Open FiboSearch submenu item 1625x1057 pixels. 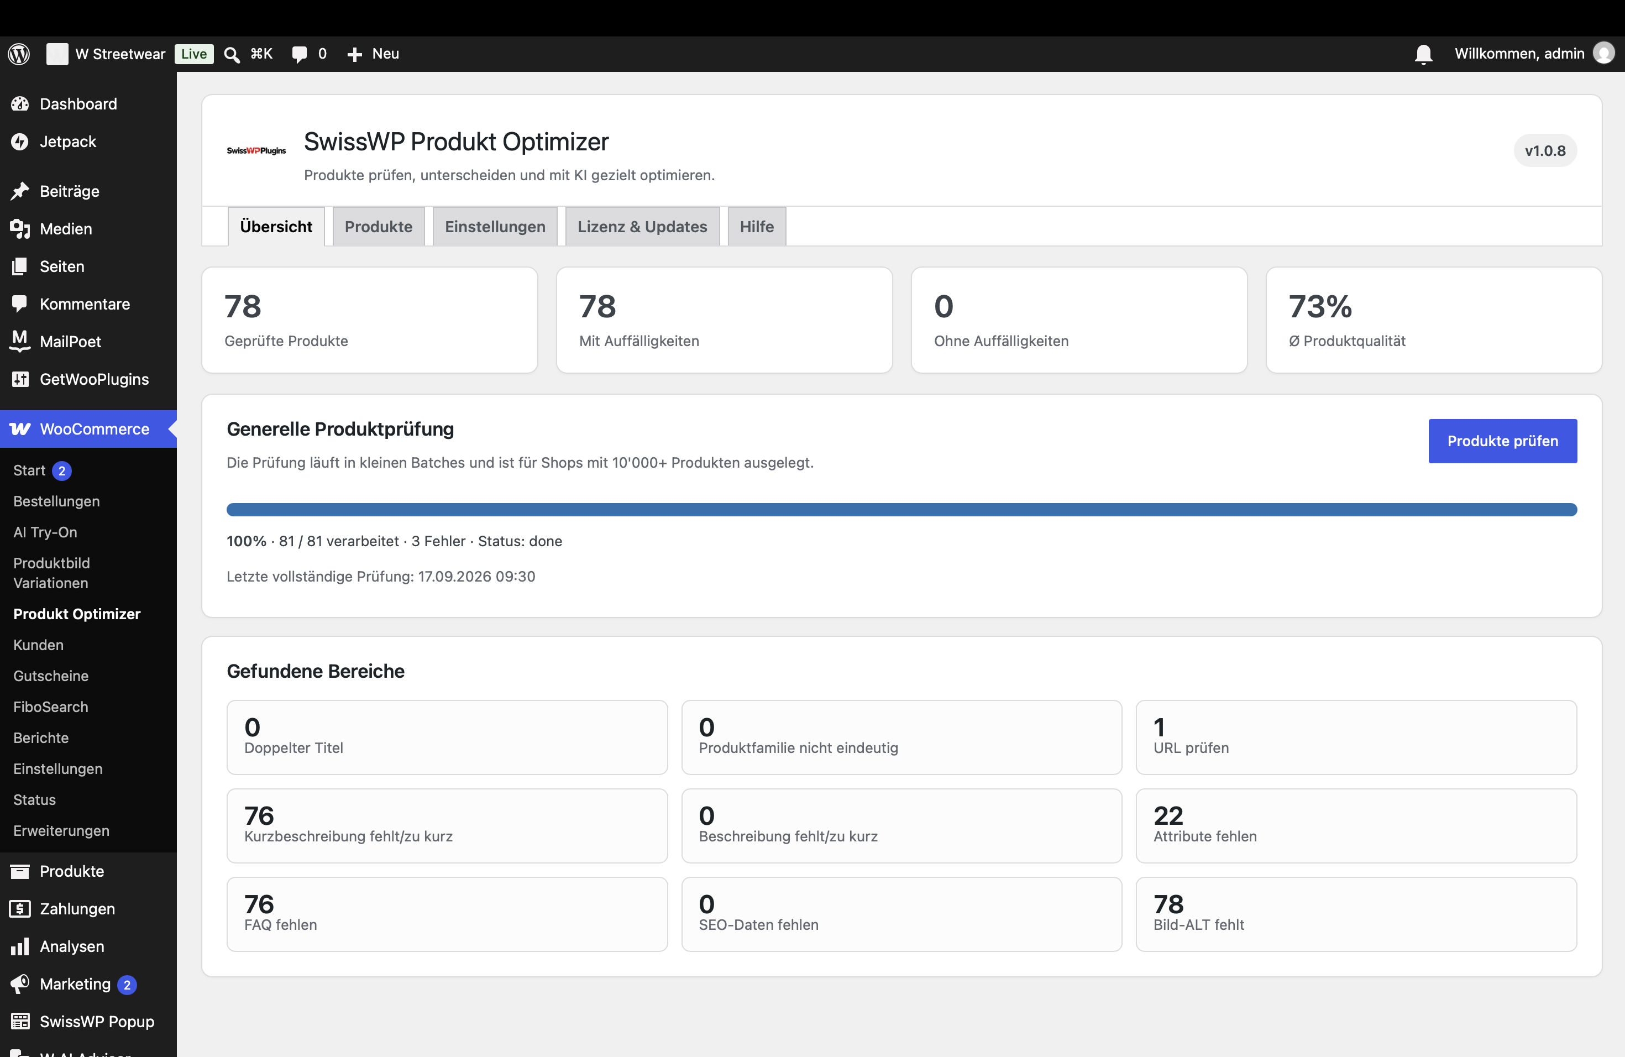(x=50, y=707)
